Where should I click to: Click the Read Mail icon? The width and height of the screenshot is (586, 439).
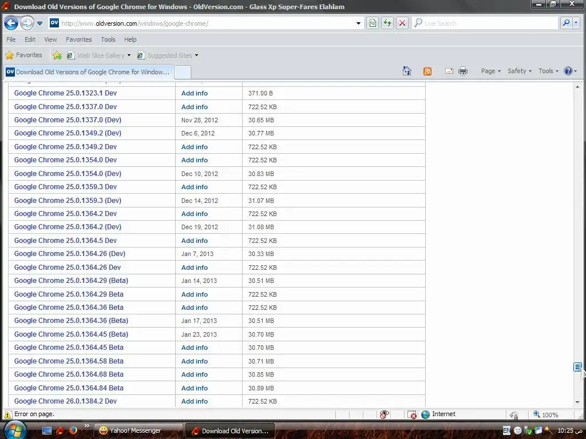pos(449,71)
